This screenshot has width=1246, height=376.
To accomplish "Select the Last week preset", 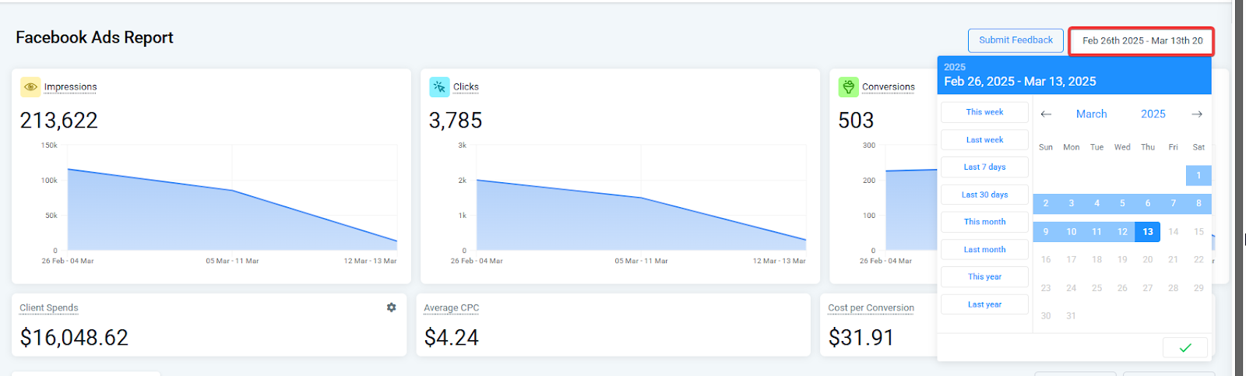I will 984,140.
